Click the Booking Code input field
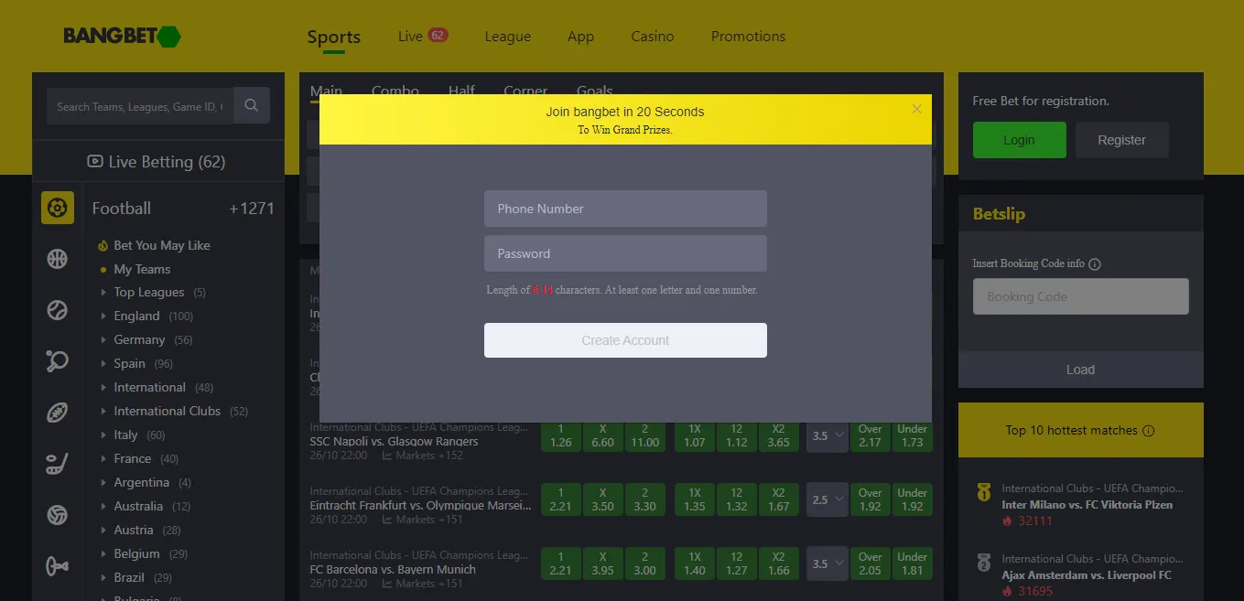Screen dimensions: 1244x601 [x=1080, y=296]
